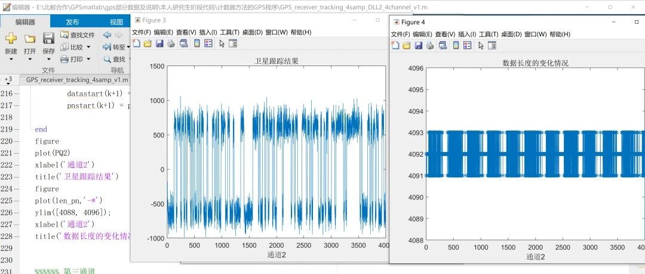This screenshot has height=274, width=645.
Task: Open 插入(I) menu in Figure 3
Action: point(208,32)
